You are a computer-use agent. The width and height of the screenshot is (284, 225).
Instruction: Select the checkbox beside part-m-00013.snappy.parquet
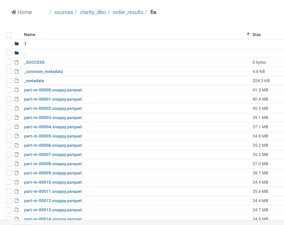tap(9, 210)
